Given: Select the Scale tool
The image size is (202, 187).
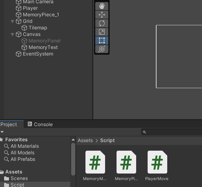Looking at the screenshot, I should coord(102,32).
